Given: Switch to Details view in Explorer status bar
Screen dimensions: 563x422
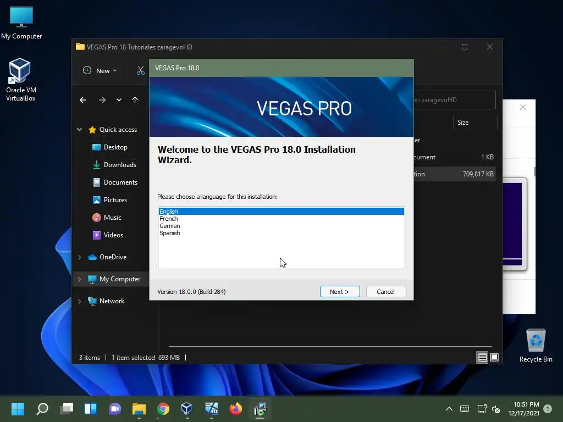Looking at the screenshot, I should tap(482, 357).
